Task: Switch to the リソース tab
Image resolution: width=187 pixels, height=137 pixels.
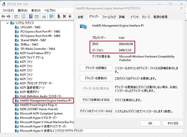Action: tap(146, 17)
